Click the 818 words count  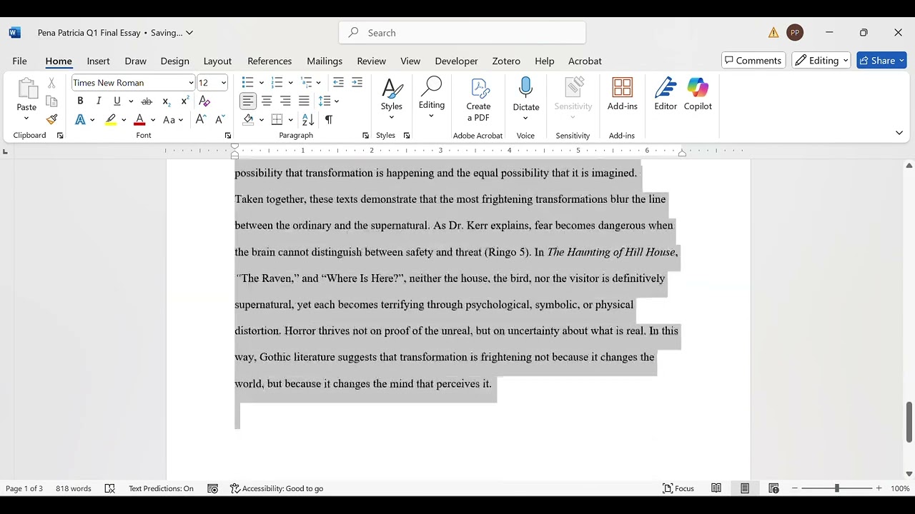74,488
